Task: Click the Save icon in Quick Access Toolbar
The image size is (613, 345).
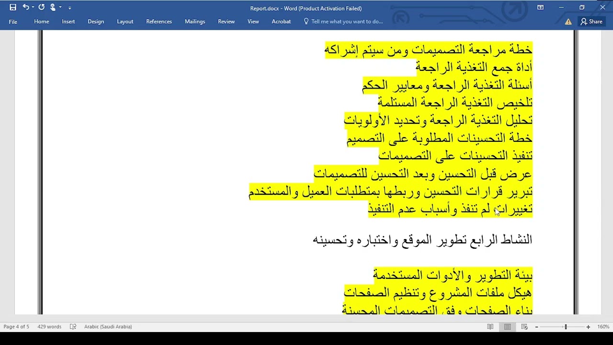Action: point(13,8)
